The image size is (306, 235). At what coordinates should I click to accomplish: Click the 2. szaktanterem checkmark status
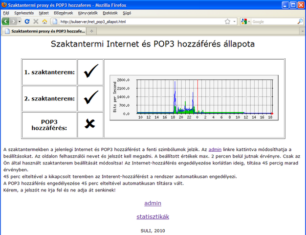coord(90,98)
